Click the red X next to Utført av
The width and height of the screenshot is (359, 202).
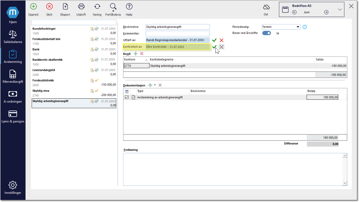pyautogui.click(x=222, y=40)
